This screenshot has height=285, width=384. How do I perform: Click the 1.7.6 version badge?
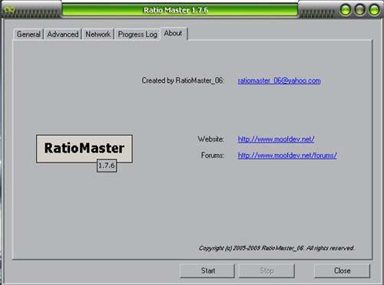(x=107, y=165)
